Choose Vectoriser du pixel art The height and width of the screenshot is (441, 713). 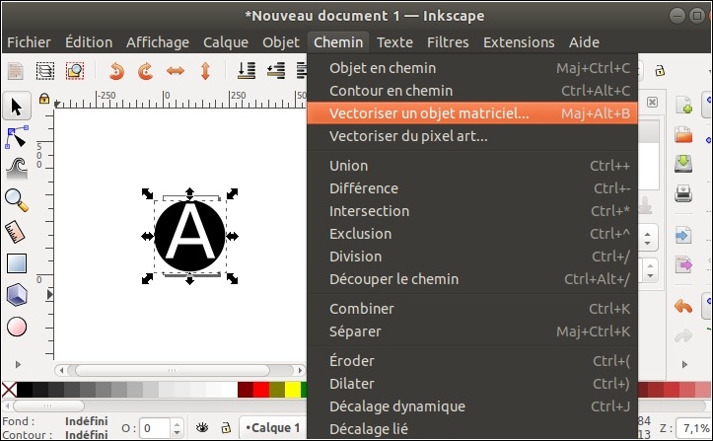tap(472, 136)
